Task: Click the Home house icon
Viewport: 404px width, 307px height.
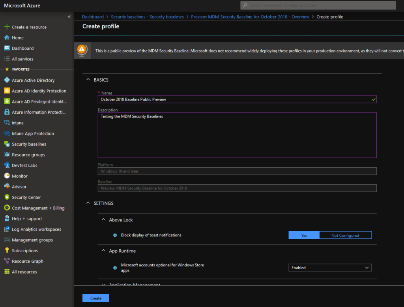Action: [x=7, y=37]
